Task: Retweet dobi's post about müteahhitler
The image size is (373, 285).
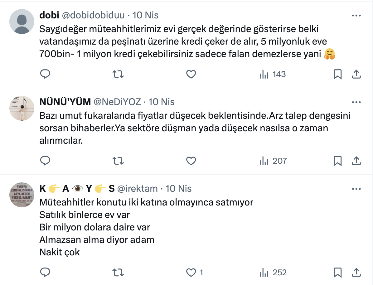Action: coord(118,74)
